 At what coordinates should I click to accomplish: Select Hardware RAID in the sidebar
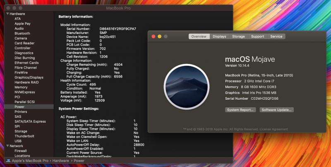pyautogui.click(x=26, y=82)
